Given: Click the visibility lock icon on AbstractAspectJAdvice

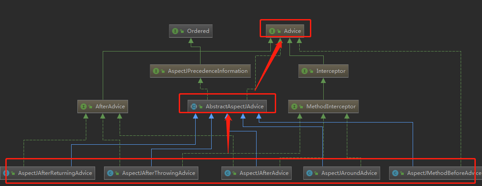Looking at the screenshot, I should tap(201, 107).
